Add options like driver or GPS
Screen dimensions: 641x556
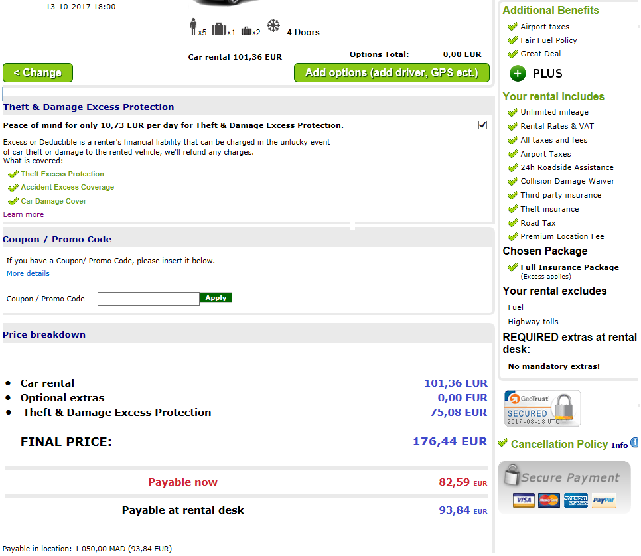[x=392, y=73]
